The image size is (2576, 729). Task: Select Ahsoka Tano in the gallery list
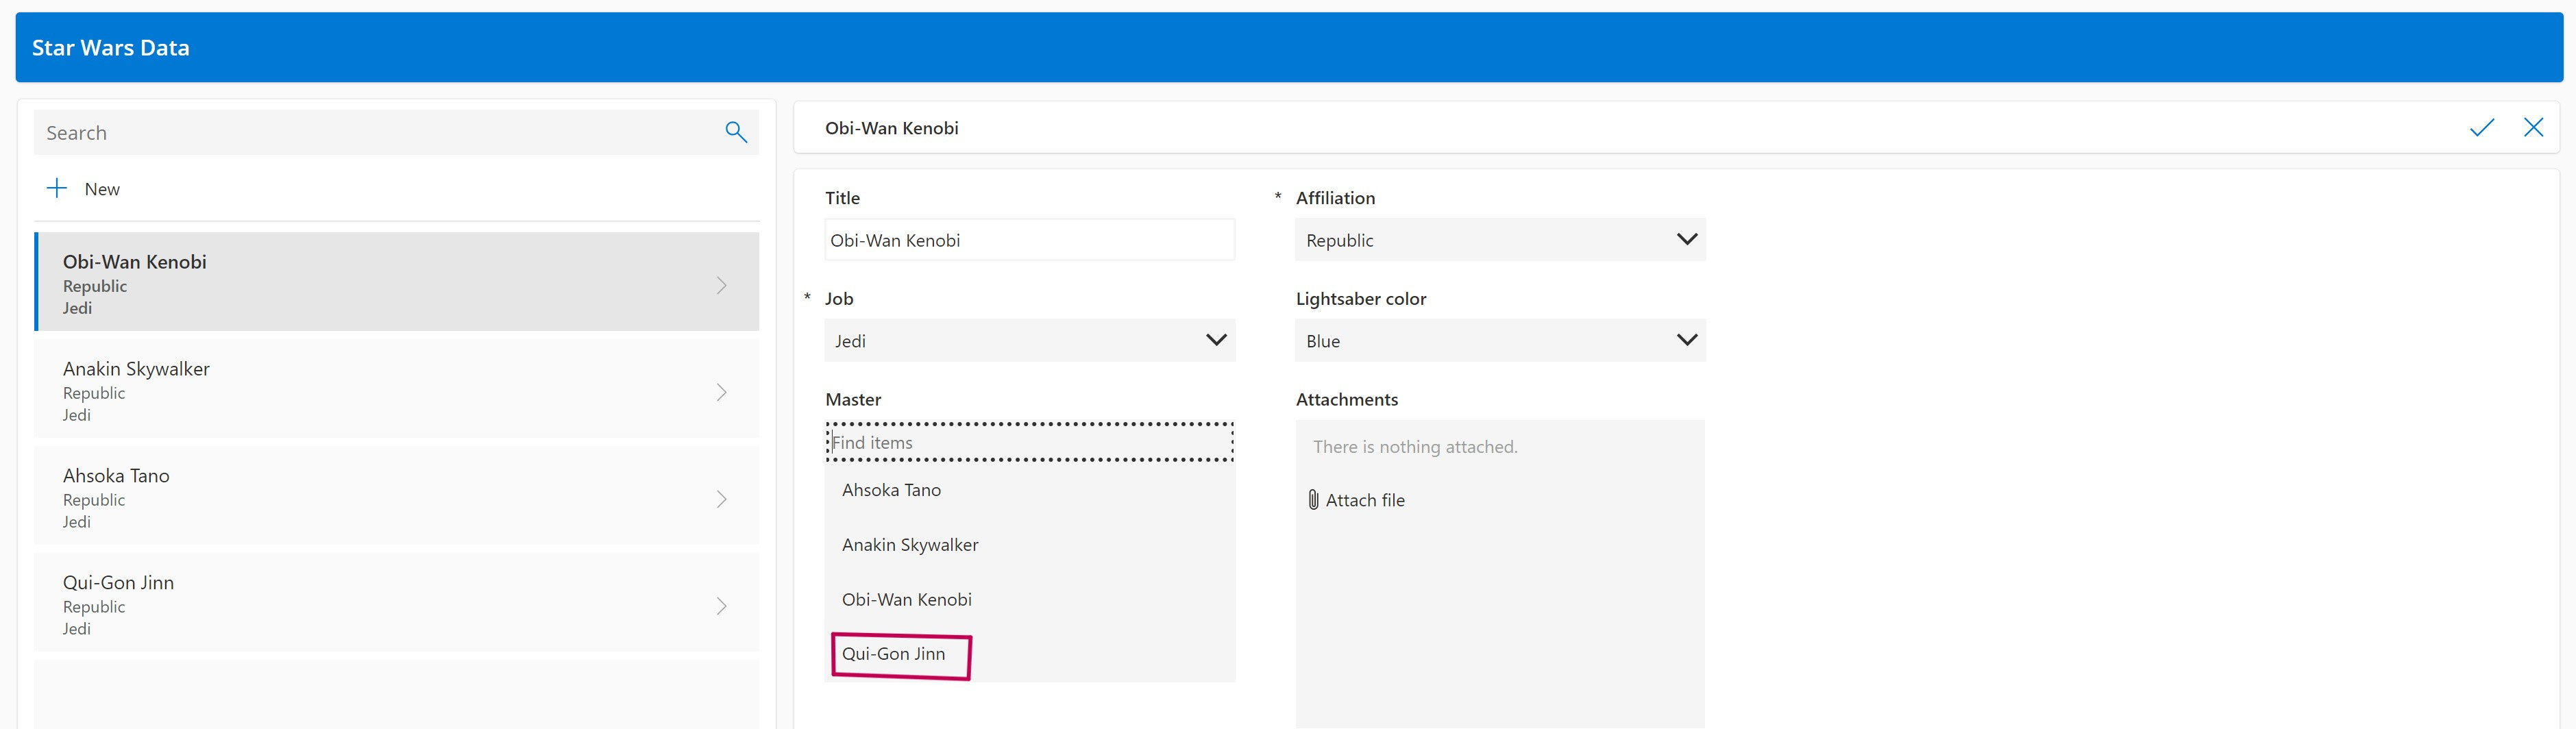click(x=397, y=496)
